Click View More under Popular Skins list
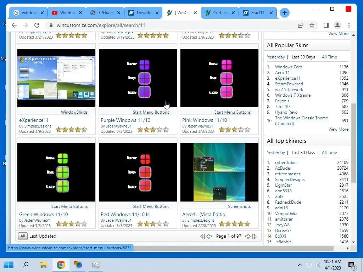This screenshot has width=363, height=272. point(338,129)
